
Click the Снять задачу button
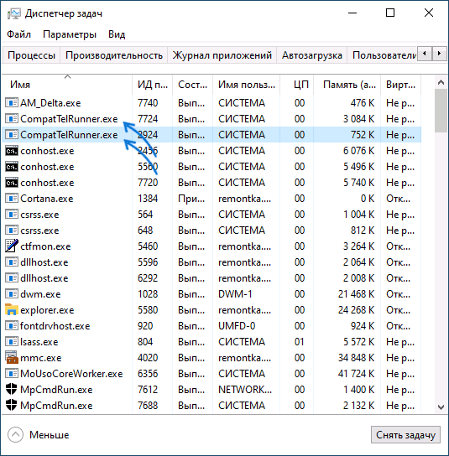405,435
